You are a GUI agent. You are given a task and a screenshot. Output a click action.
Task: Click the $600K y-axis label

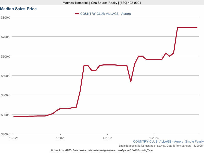click(x=5, y=56)
